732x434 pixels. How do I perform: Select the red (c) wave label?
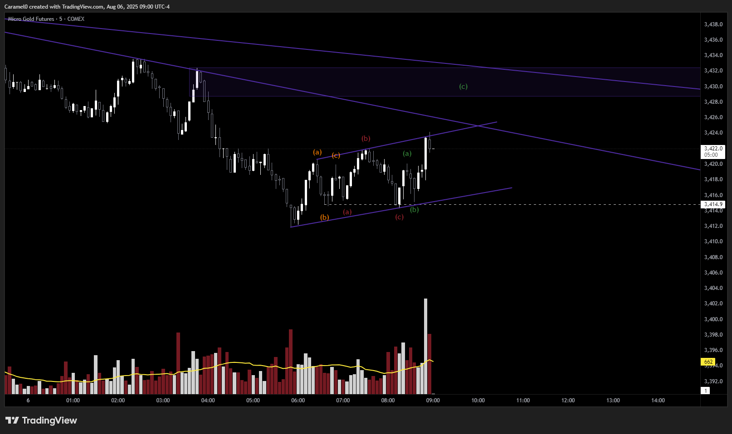(x=399, y=217)
